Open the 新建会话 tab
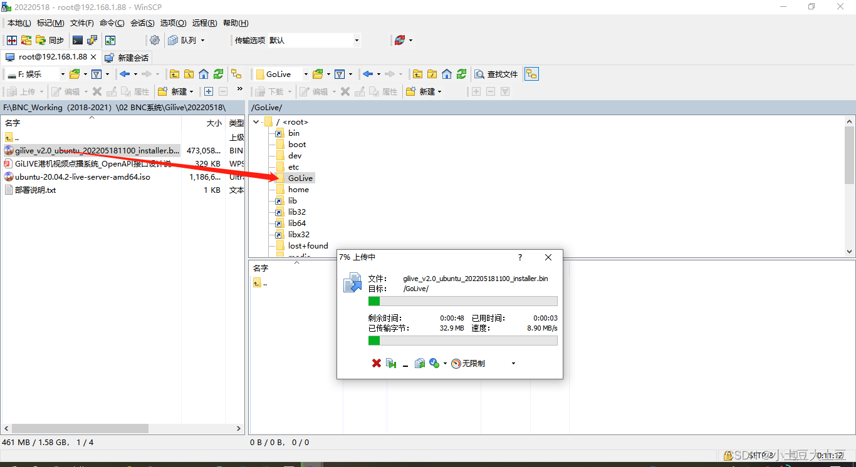856x467 pixels. click(x=127, y=58)
